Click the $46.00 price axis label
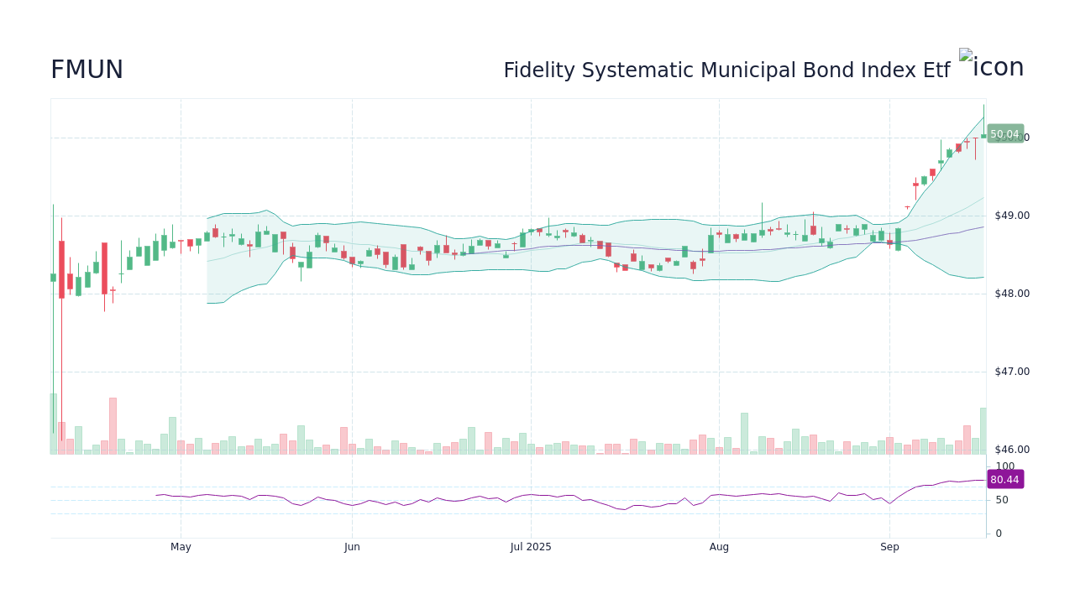 pyautogui.click(x=1012, y=450)
